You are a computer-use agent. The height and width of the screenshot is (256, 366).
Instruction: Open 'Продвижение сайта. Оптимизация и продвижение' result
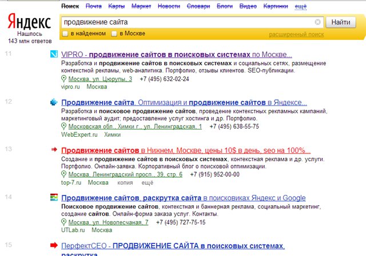click(x=184, y=103)
